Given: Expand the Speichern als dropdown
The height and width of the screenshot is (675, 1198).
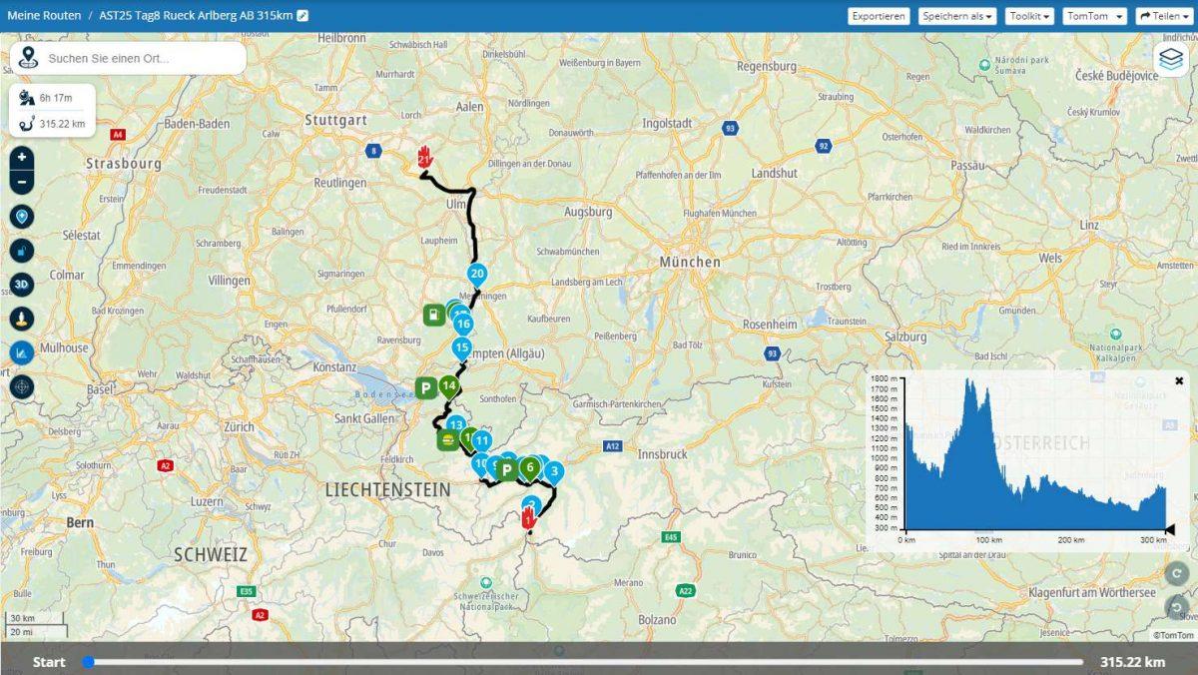Looking at the screenshot, I should (x=958, y=16).
